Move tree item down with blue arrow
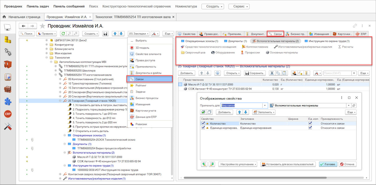The height and width of the screenshot is (185, 376). point(122,33)
